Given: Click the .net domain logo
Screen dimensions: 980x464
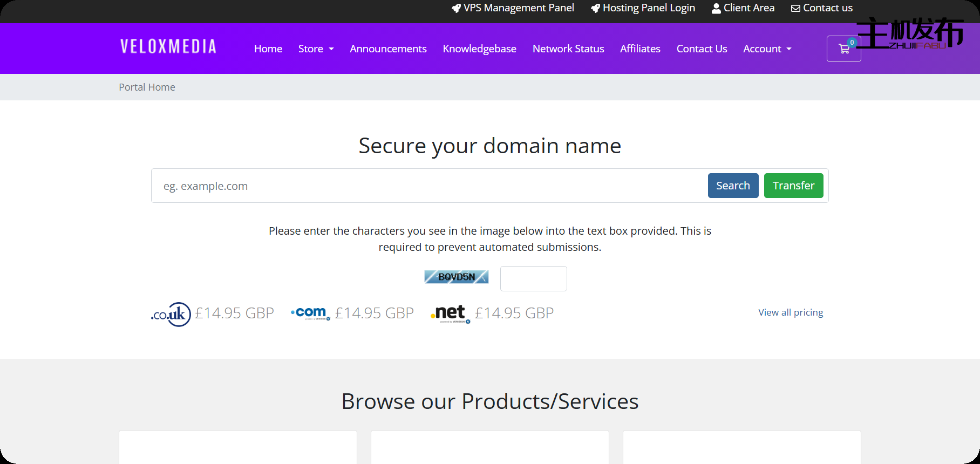Looking at the screenshot, I should [450, 313].
